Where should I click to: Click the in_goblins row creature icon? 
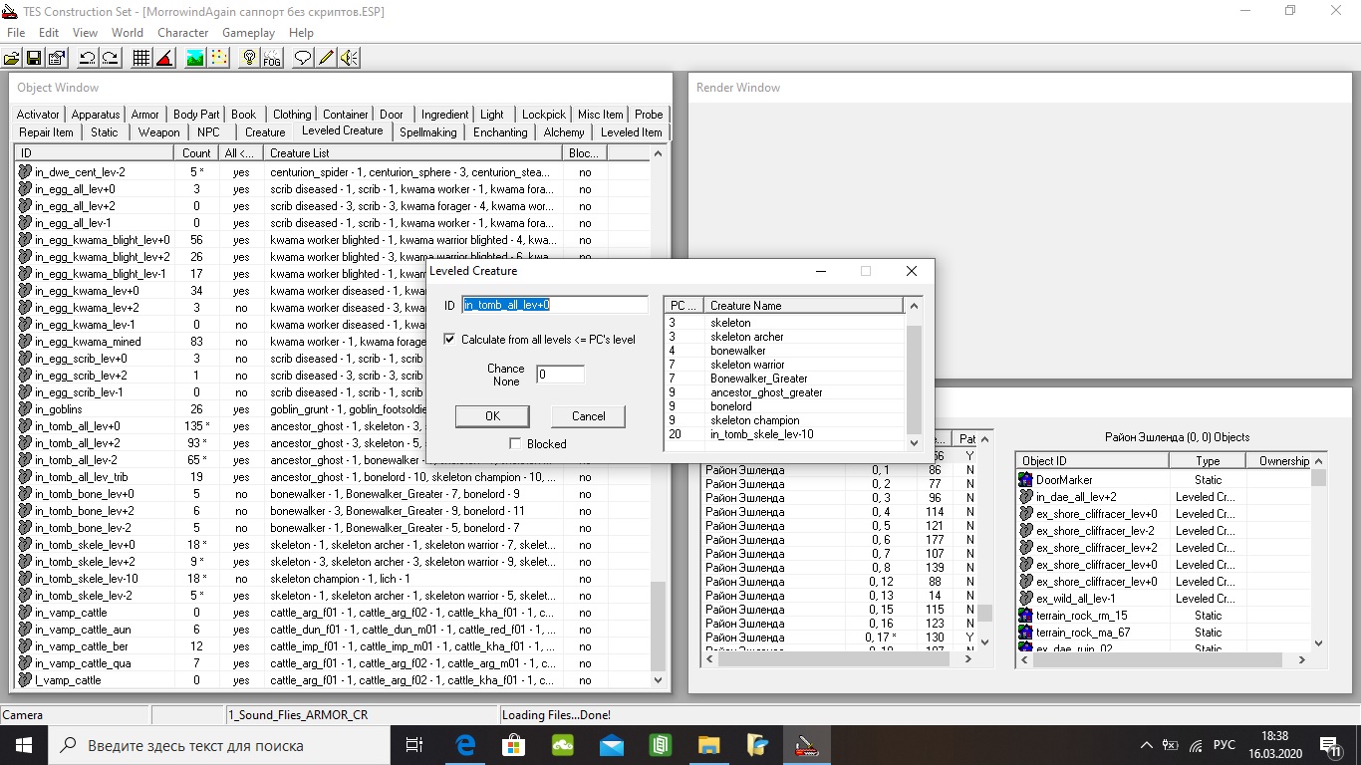(26, 409)
